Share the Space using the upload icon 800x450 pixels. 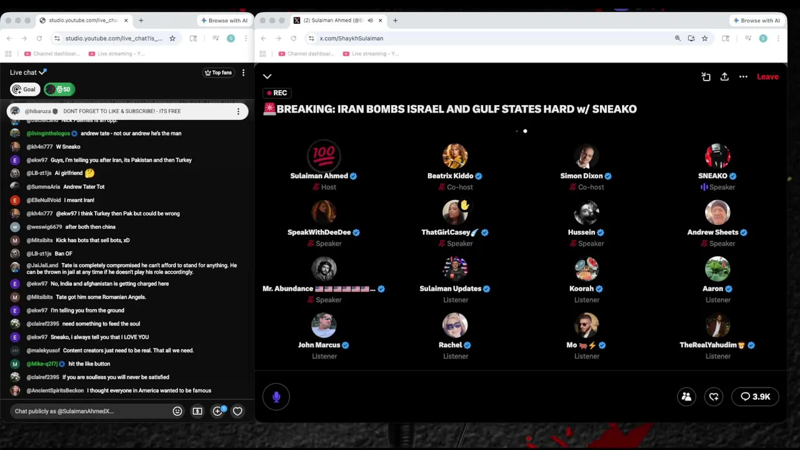click(724, 76)
